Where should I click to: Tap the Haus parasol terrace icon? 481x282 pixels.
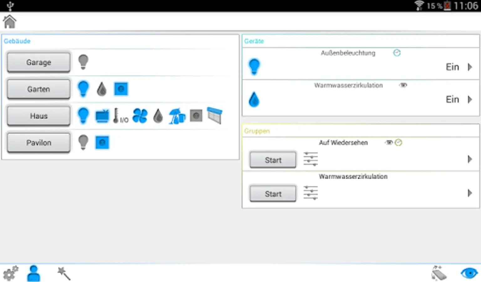tap(177, 116)
